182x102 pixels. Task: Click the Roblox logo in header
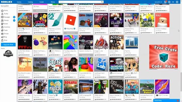[x=7, y=2]
